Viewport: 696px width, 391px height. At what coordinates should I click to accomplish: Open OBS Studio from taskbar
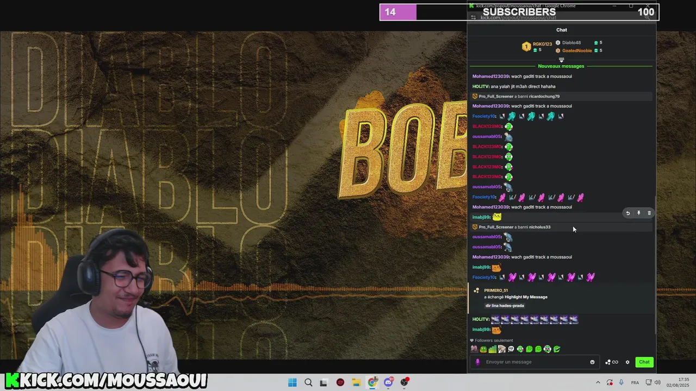[405, 382]
